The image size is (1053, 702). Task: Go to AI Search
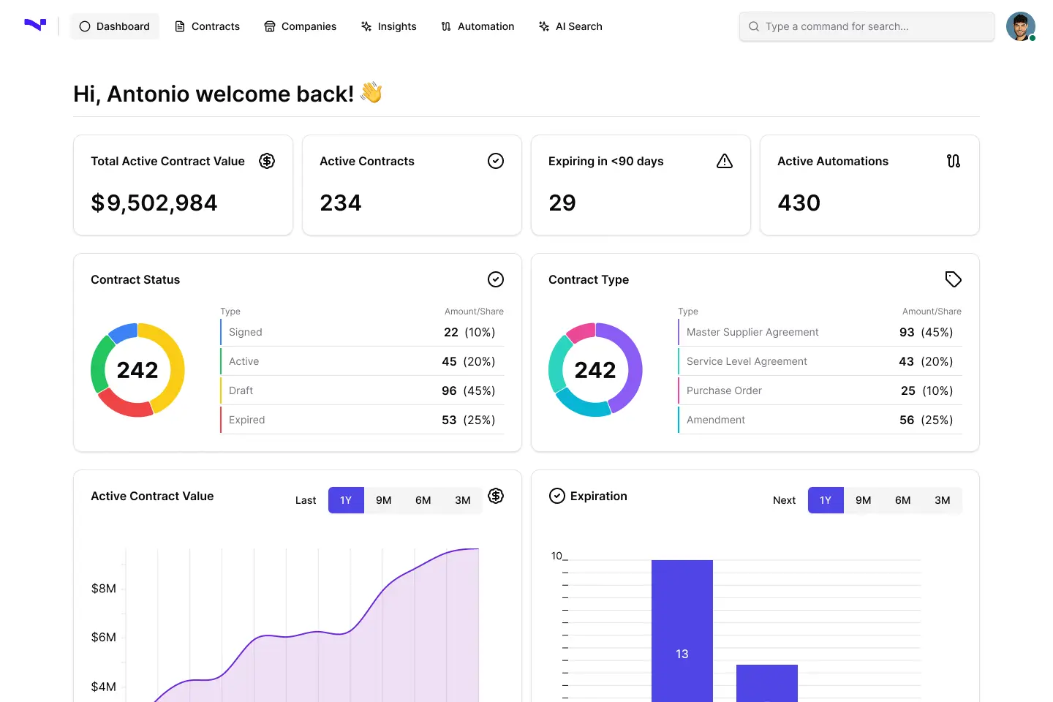(x=570, y=26)
